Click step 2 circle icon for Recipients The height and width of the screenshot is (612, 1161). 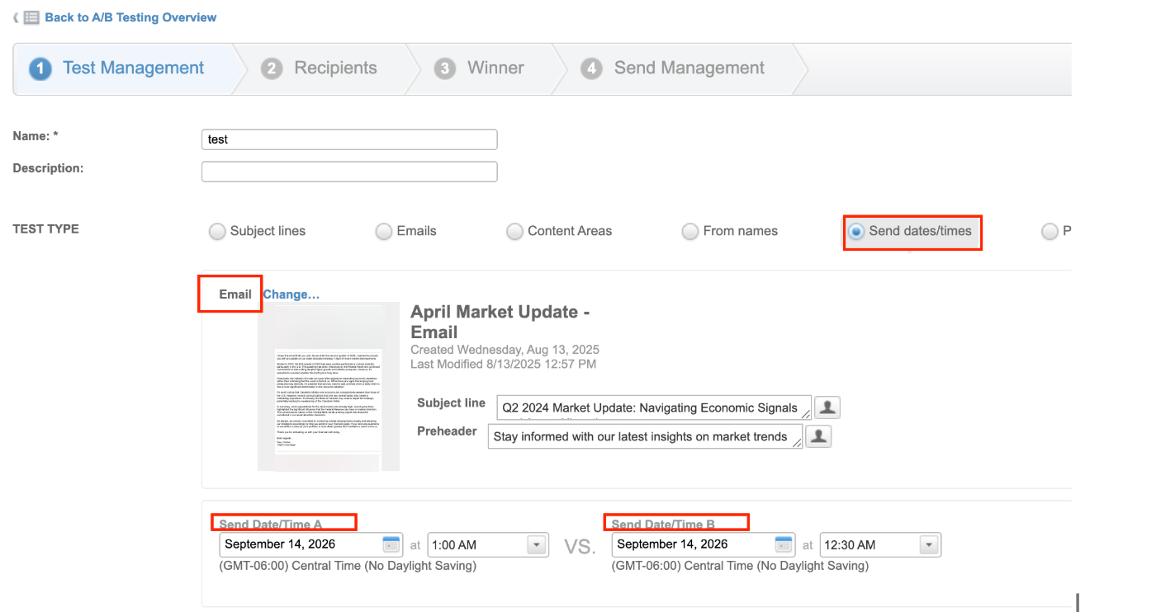pos(272,68)
